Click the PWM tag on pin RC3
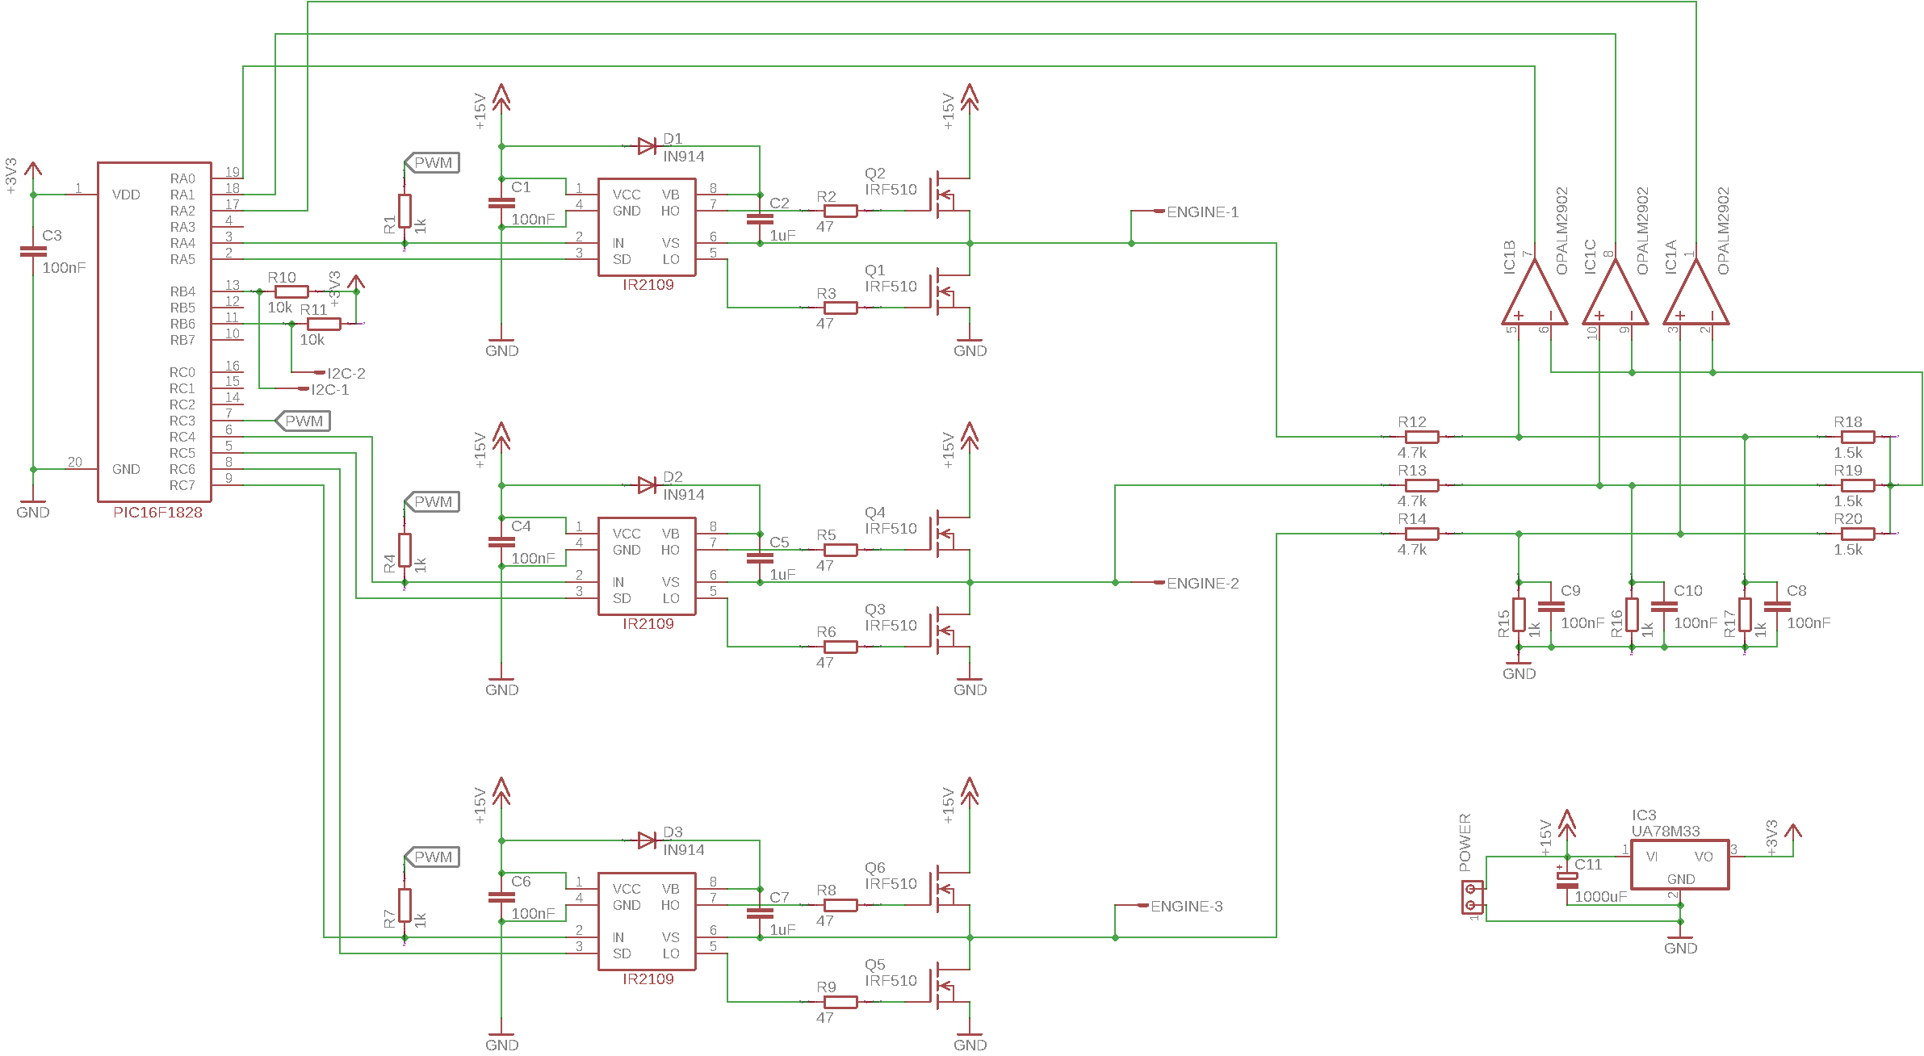 [x=303, y=421]
